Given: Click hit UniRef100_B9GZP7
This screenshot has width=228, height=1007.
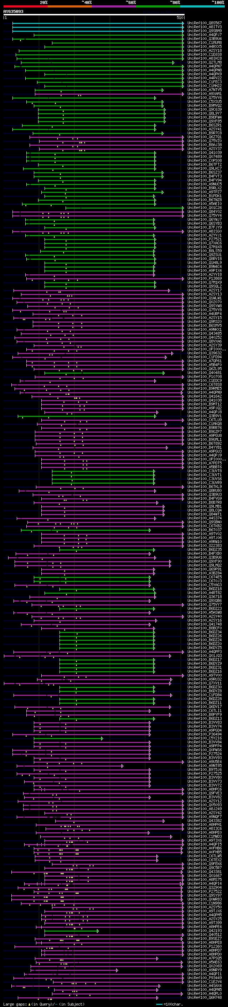Looking at the screenshot, I should click(204, 432).
